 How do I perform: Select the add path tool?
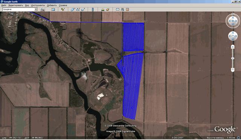78,9
